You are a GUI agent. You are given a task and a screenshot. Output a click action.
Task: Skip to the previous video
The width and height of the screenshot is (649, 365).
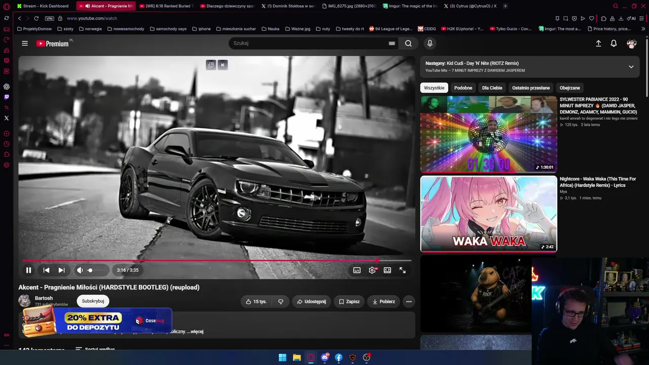(x=46, y=270)
